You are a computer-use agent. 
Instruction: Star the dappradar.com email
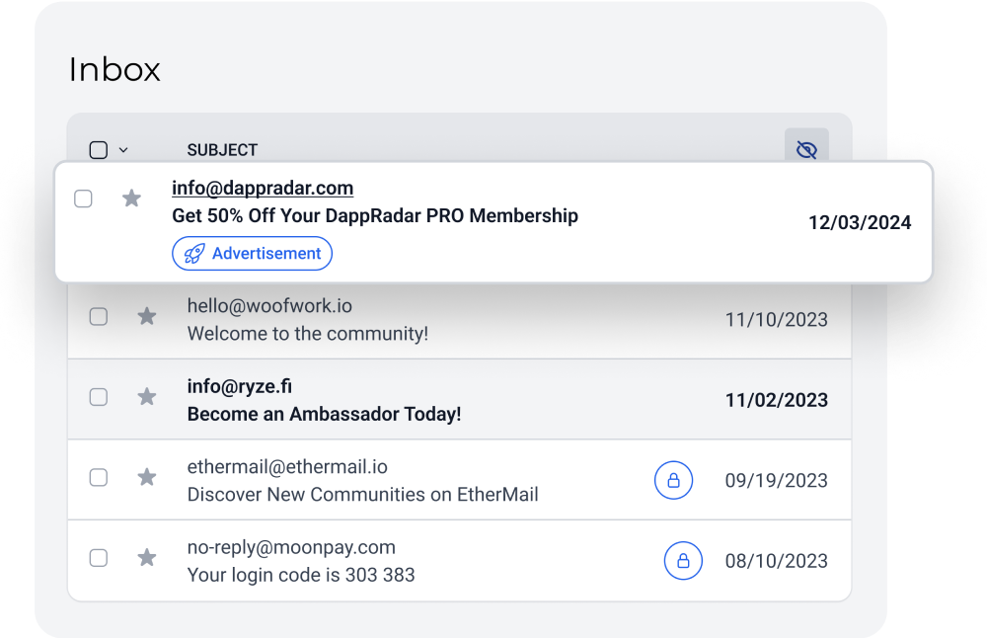tap(131, 199)
